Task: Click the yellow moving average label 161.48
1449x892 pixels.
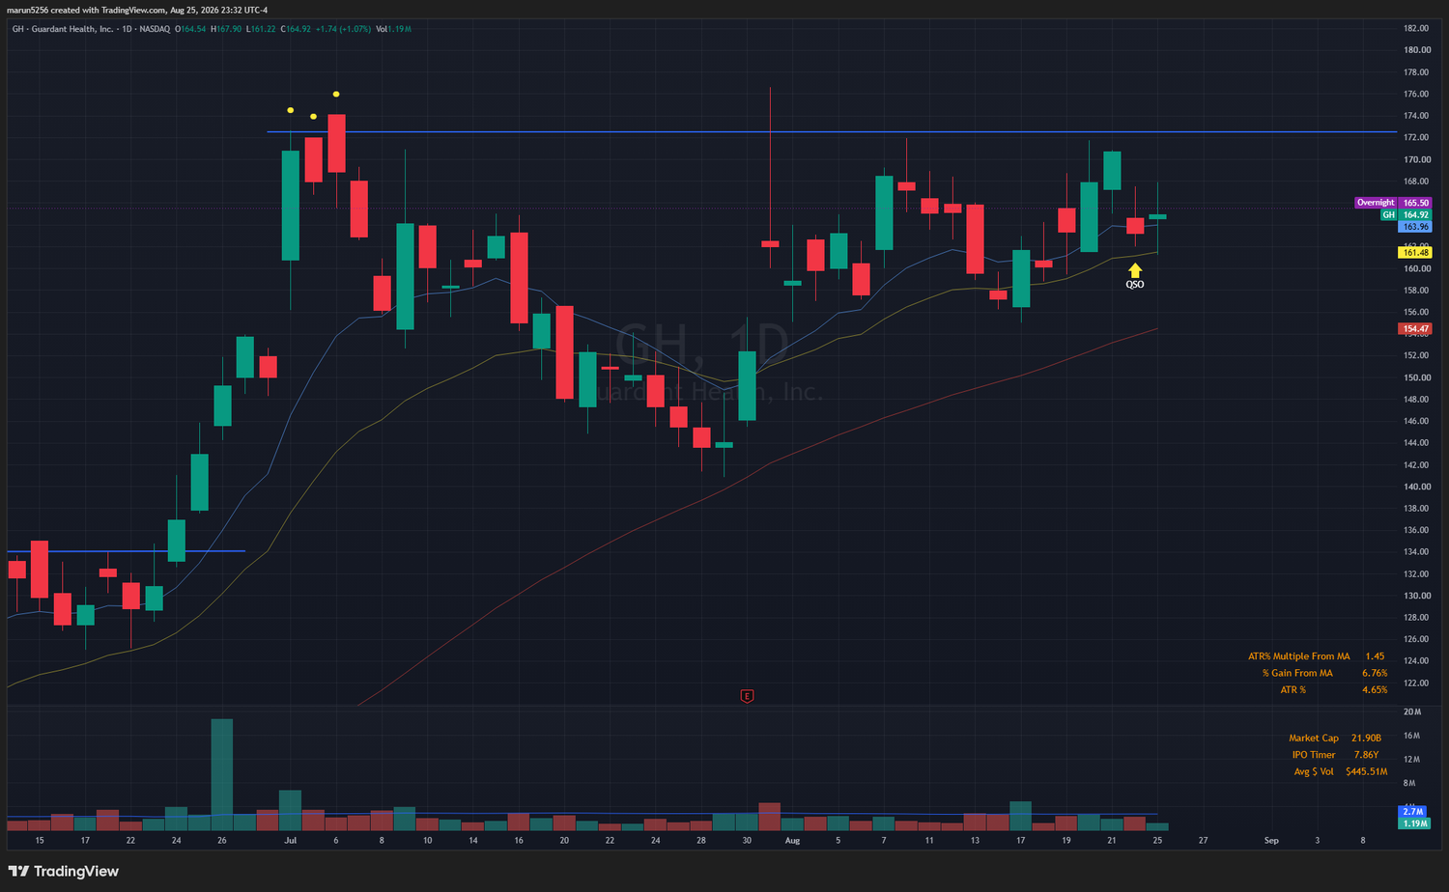Action: 1415,253
